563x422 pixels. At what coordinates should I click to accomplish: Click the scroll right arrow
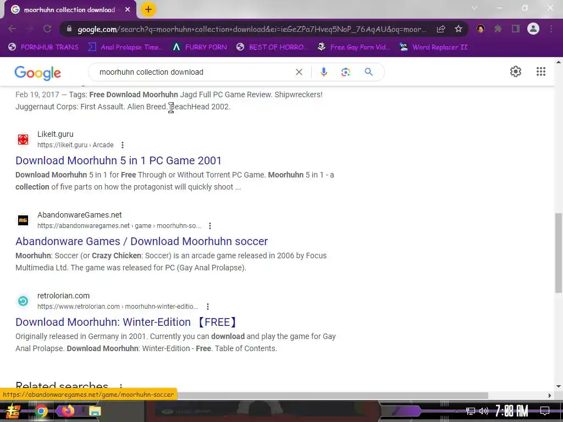549,396
